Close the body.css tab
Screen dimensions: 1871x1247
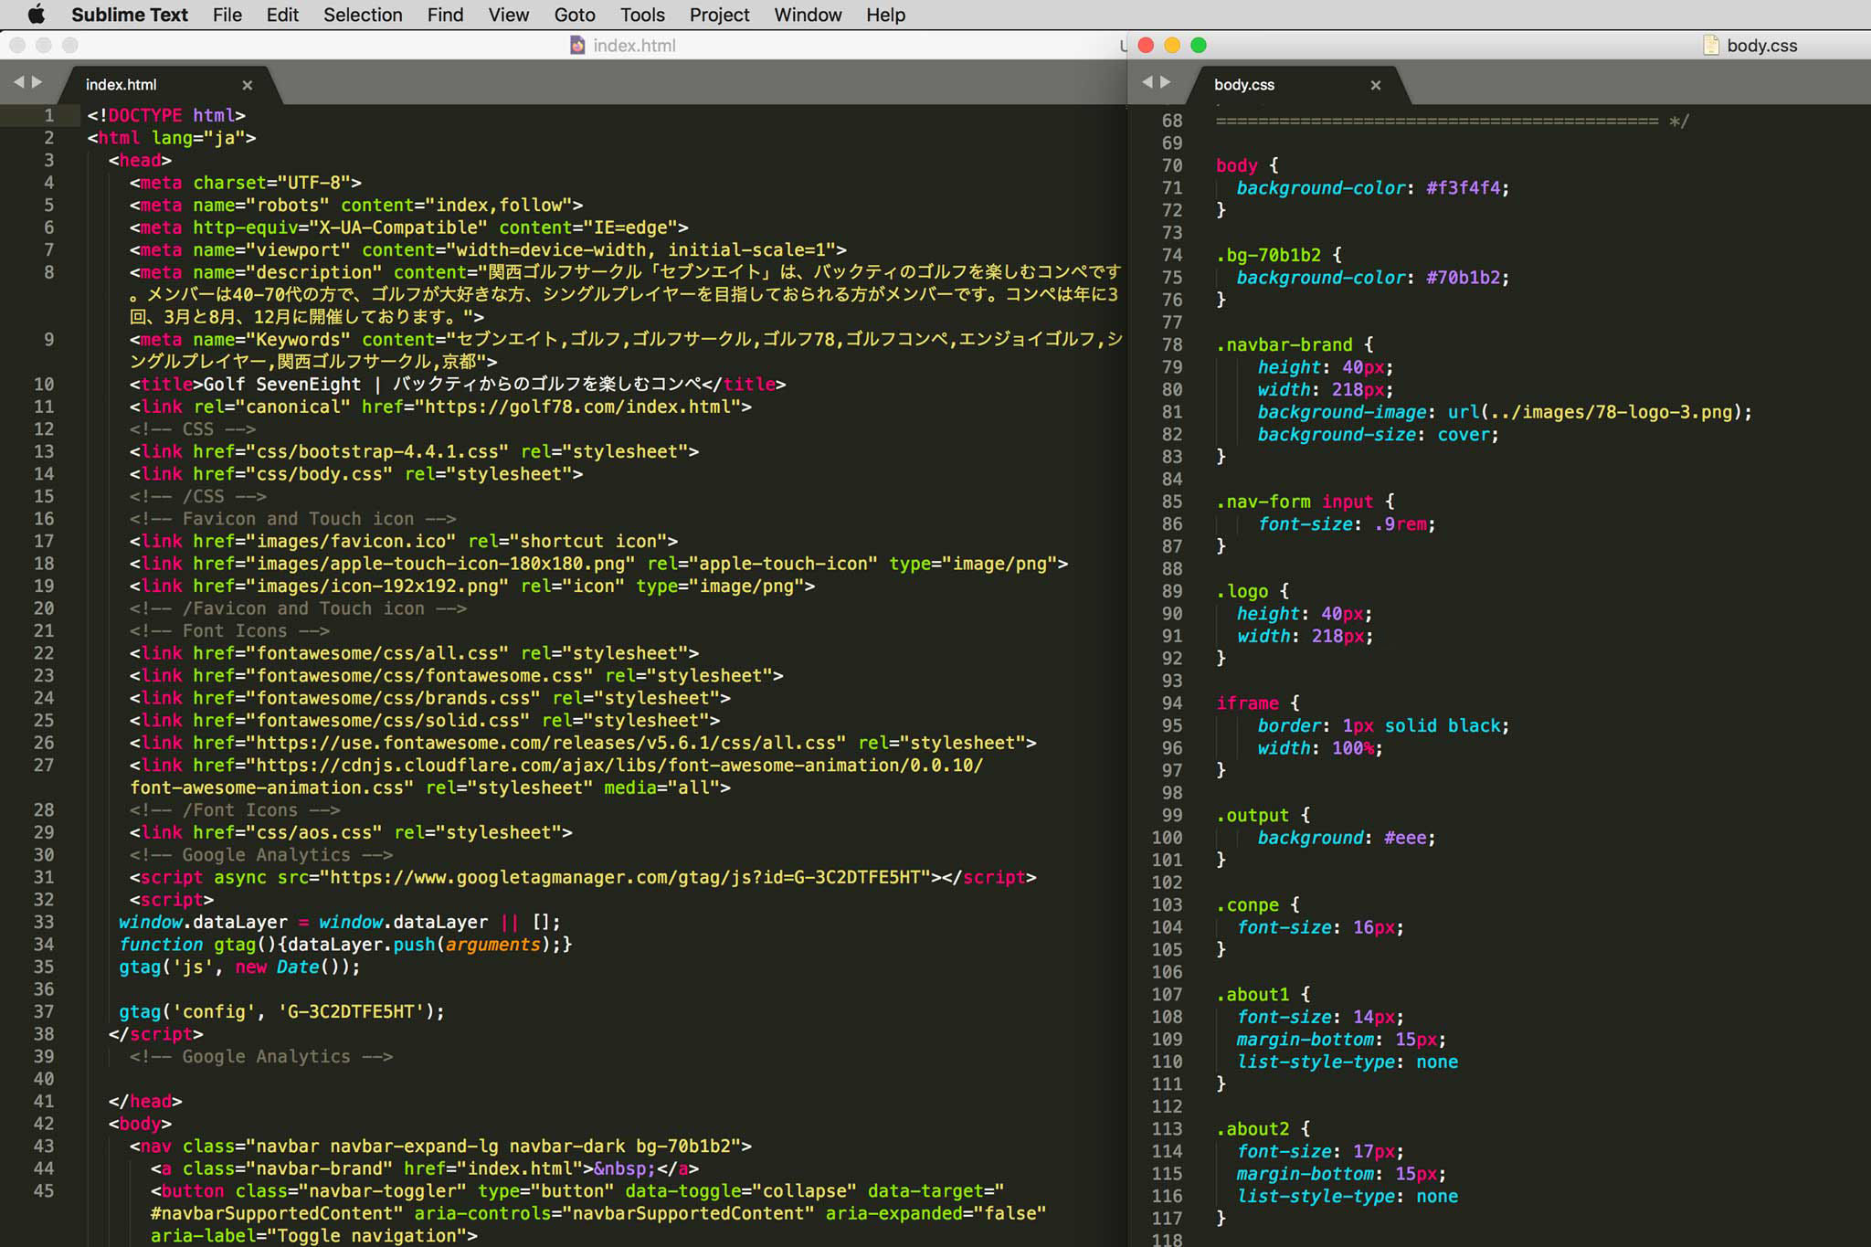pyautogui.click(x=1376, y=85)
